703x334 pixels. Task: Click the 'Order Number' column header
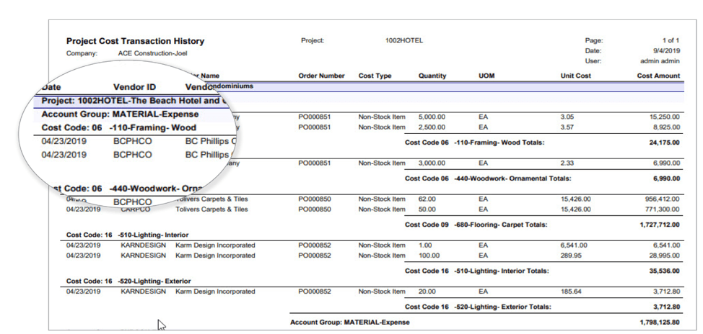click(321, 76)
